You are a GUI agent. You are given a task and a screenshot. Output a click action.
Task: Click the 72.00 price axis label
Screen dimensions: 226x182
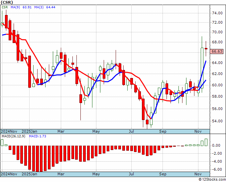click(217, 23)
